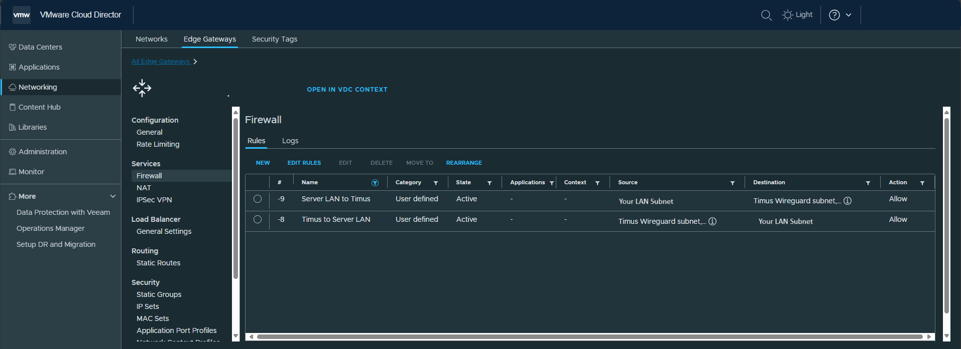Click the MOVE TO button
Viewport: 961px width, 349px height.
(x=420, y=163)
